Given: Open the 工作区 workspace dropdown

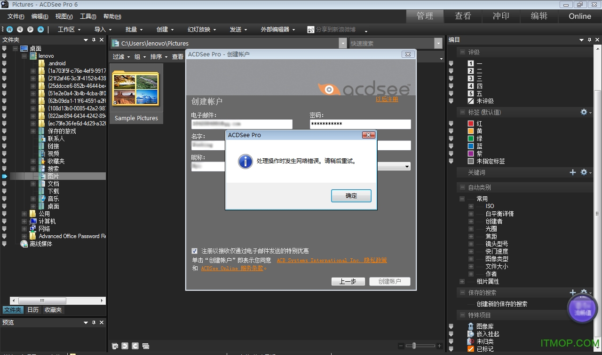Looking at the screenshot, I should click(69, 29).
